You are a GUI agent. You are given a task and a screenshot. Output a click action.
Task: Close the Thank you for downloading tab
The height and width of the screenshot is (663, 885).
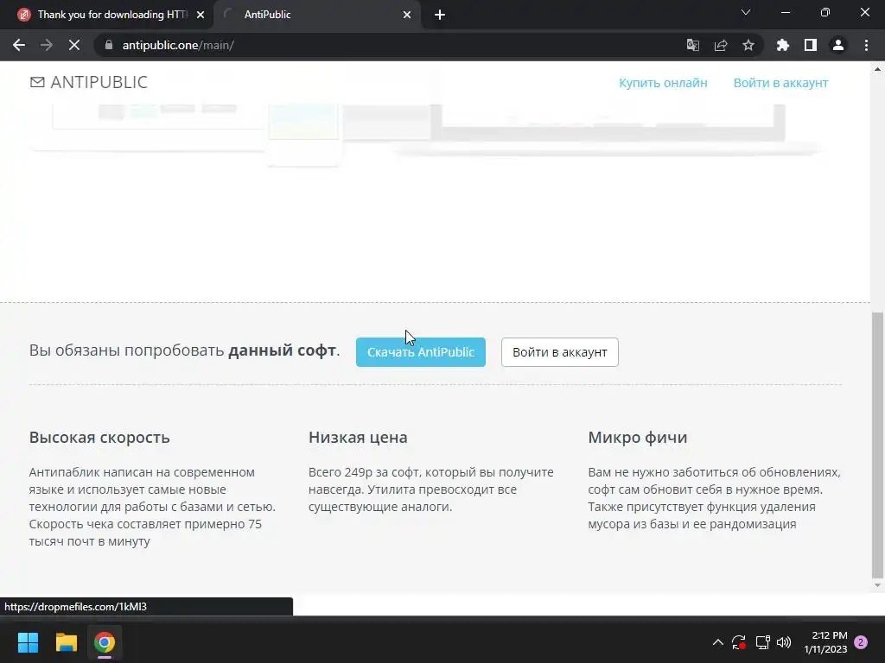pos(201,15)
